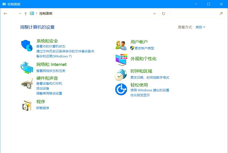Image resolution: width=228 pixels, height=153 pixels.
Task: Open the 时钟和区域 heading
Action: pos(141,71)
